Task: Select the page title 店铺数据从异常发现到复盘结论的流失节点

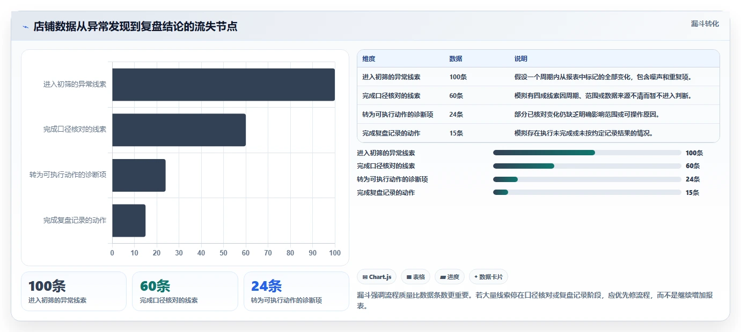Action: point(135,26)
